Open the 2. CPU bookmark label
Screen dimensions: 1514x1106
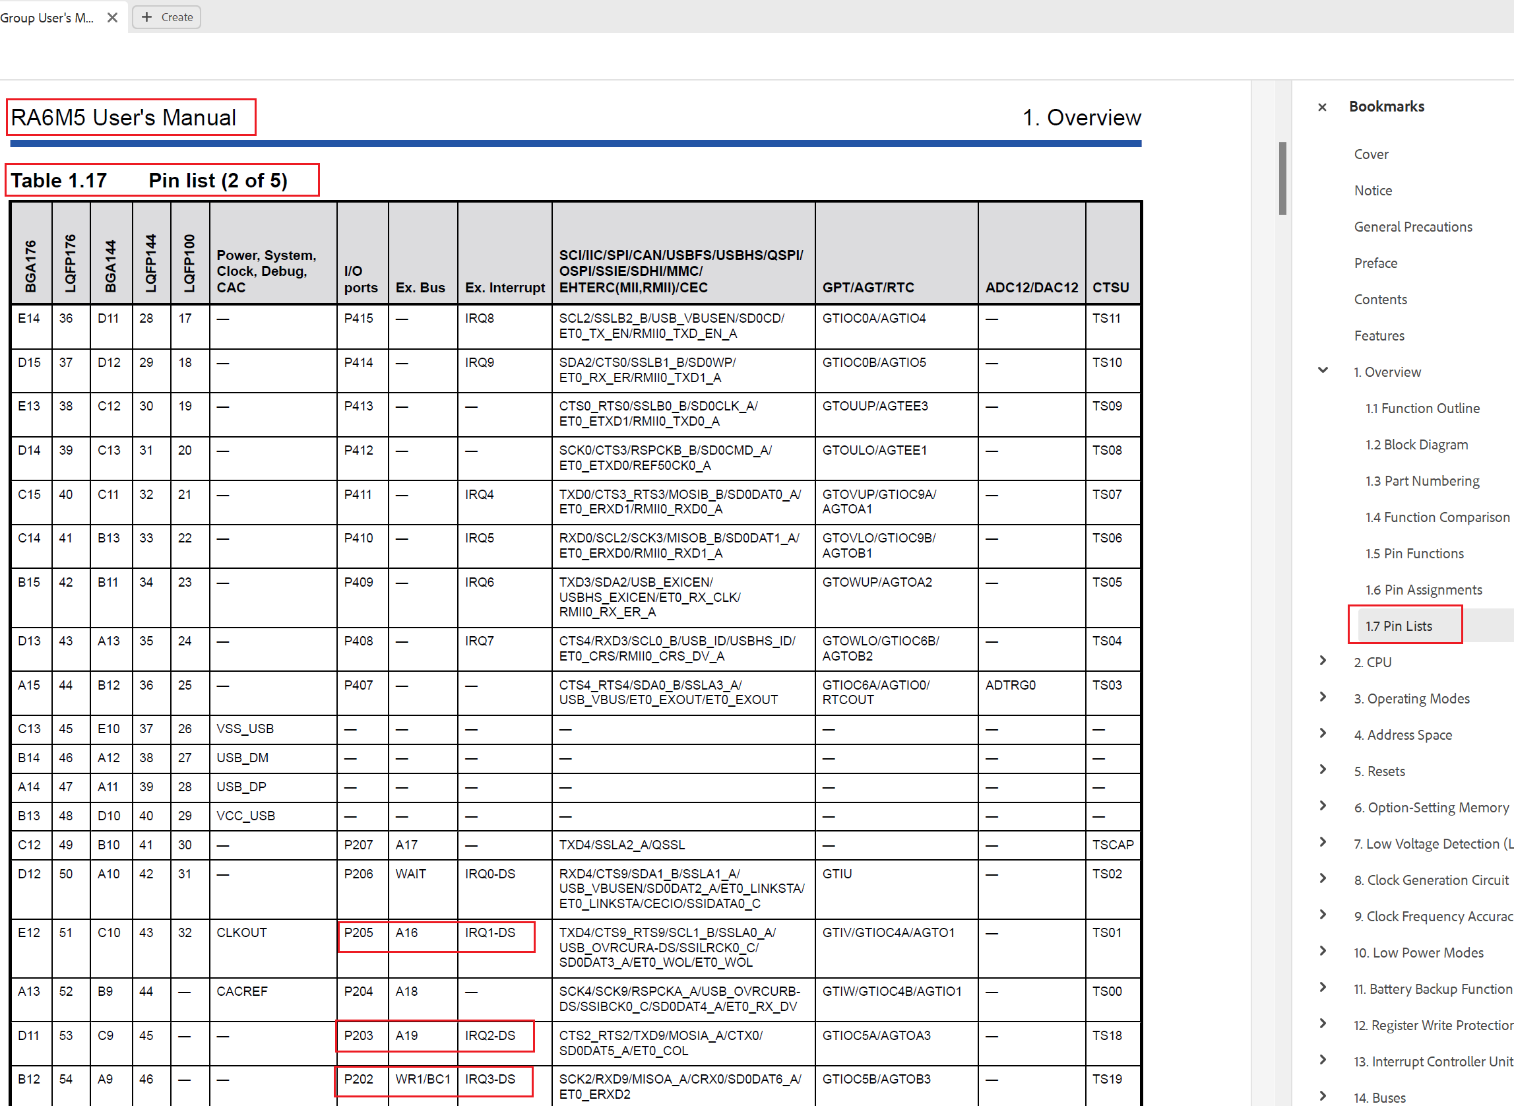coord(1372,662)
